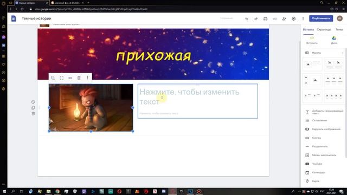Click the Встроить embed option
This screenshot has height=195, width=347.
[312, 40]
